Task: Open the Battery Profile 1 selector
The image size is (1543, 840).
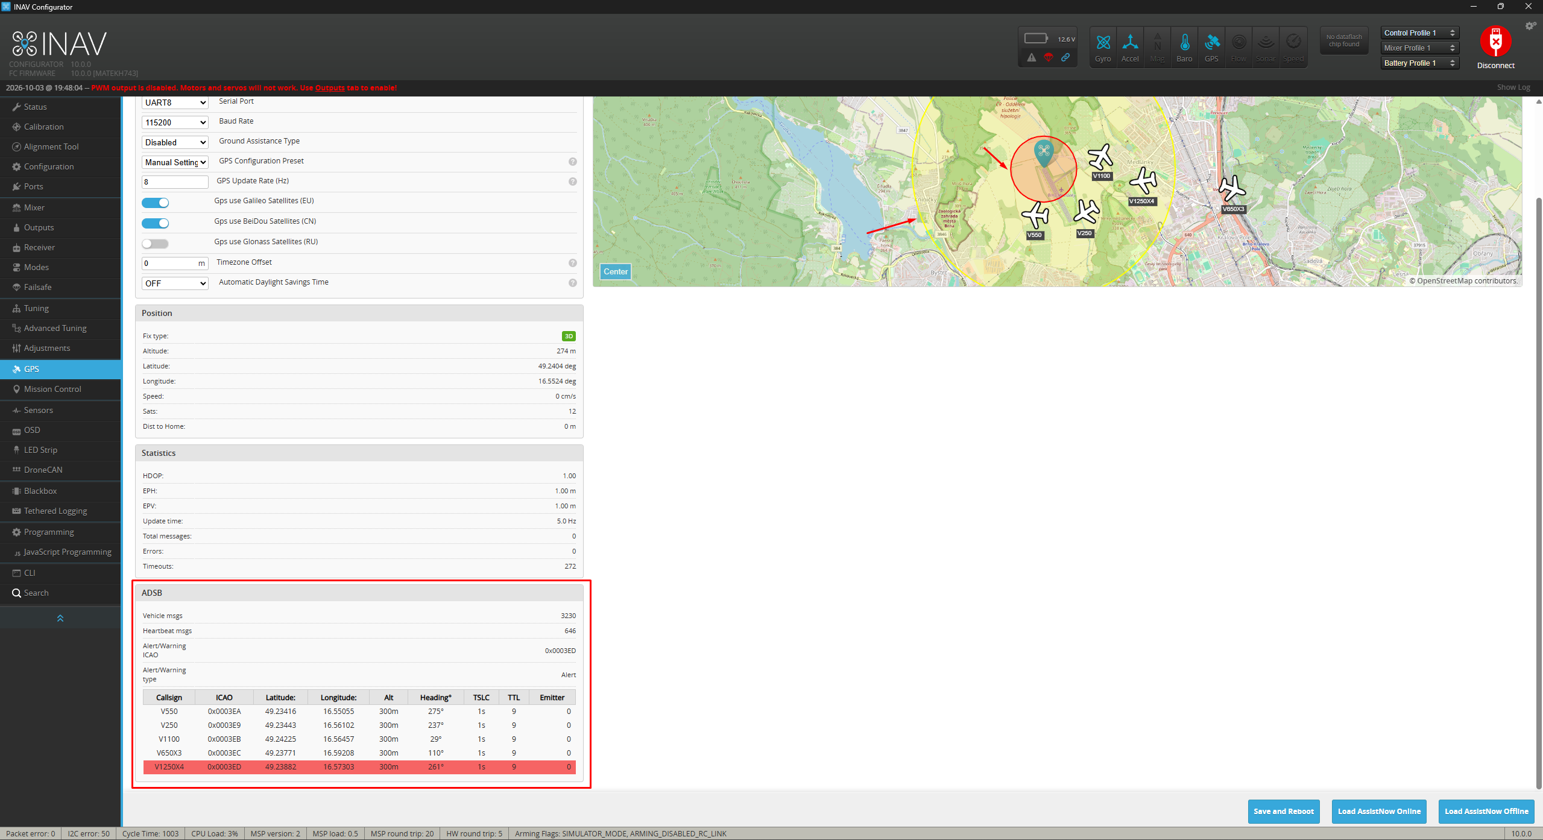Action: (1420, 63)
